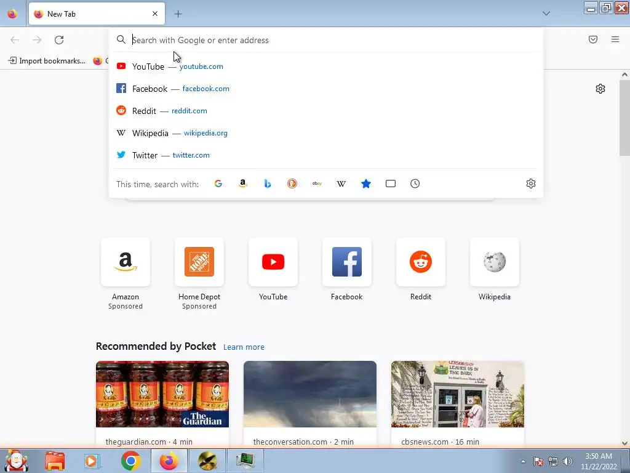Open search settings gear in dropdown
The image size is (630, 473).
pos(531,184)
